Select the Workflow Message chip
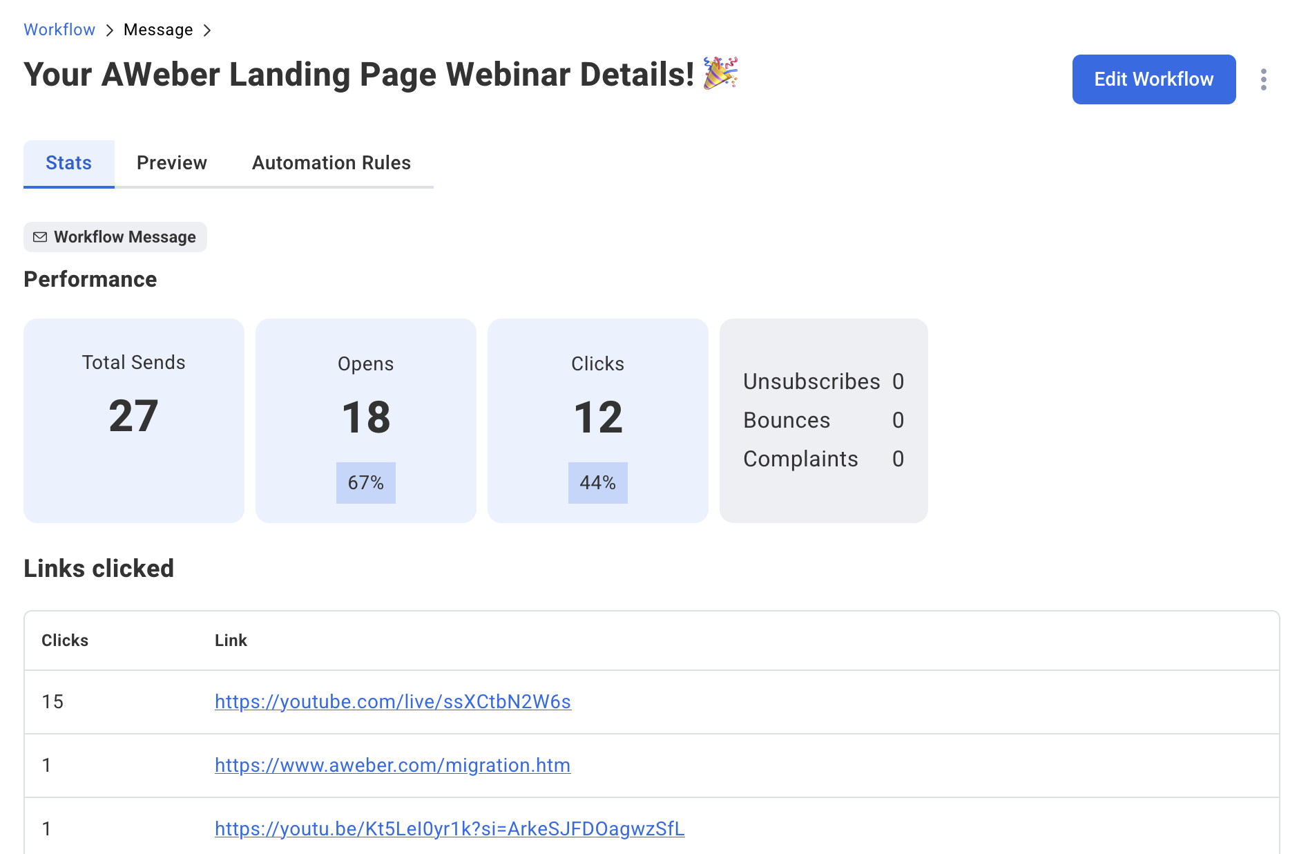 click(x=115, y=237)
